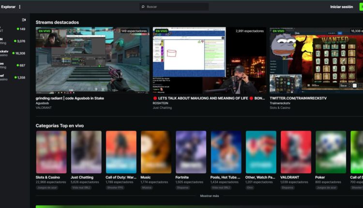Viewport: 363px width, 208px height.
Task: Click the Poker category name
Action: tap(320, 178)
